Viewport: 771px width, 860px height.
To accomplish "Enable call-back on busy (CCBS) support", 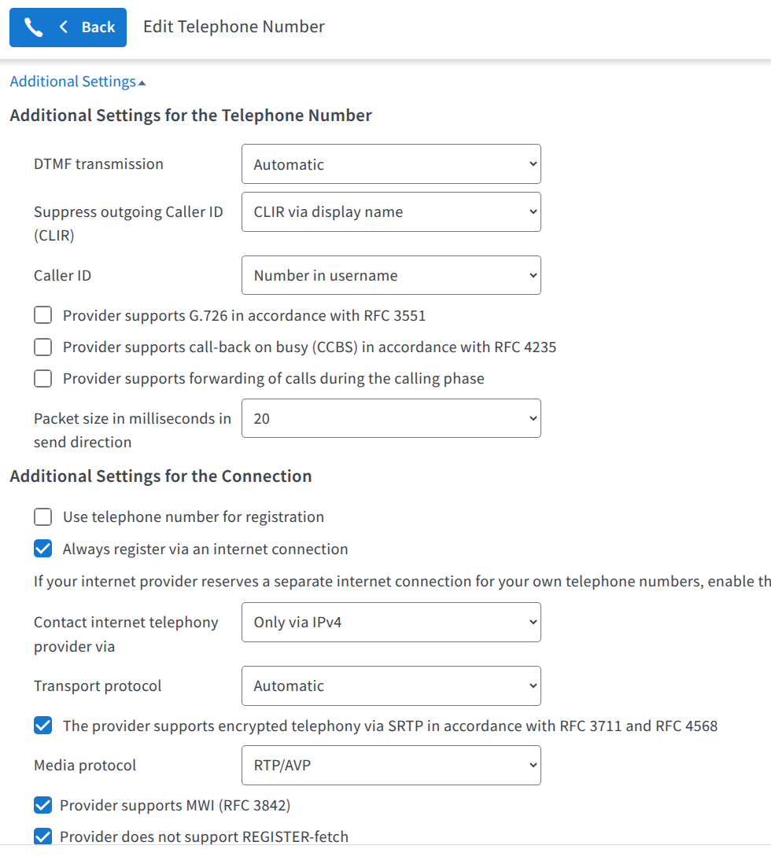I will [42, 347].
